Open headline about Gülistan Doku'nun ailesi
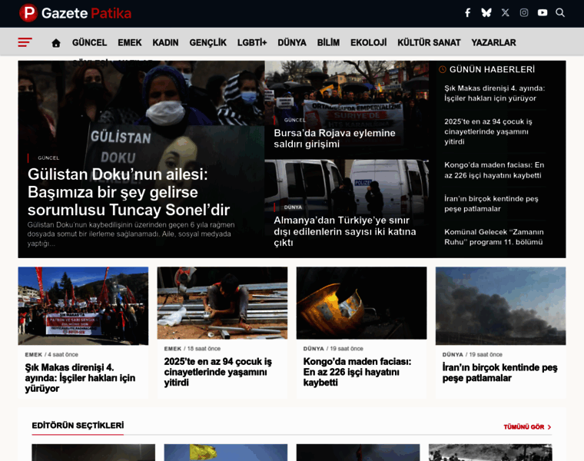The height and width of the screenshot is (461, 584). [128, 192]
